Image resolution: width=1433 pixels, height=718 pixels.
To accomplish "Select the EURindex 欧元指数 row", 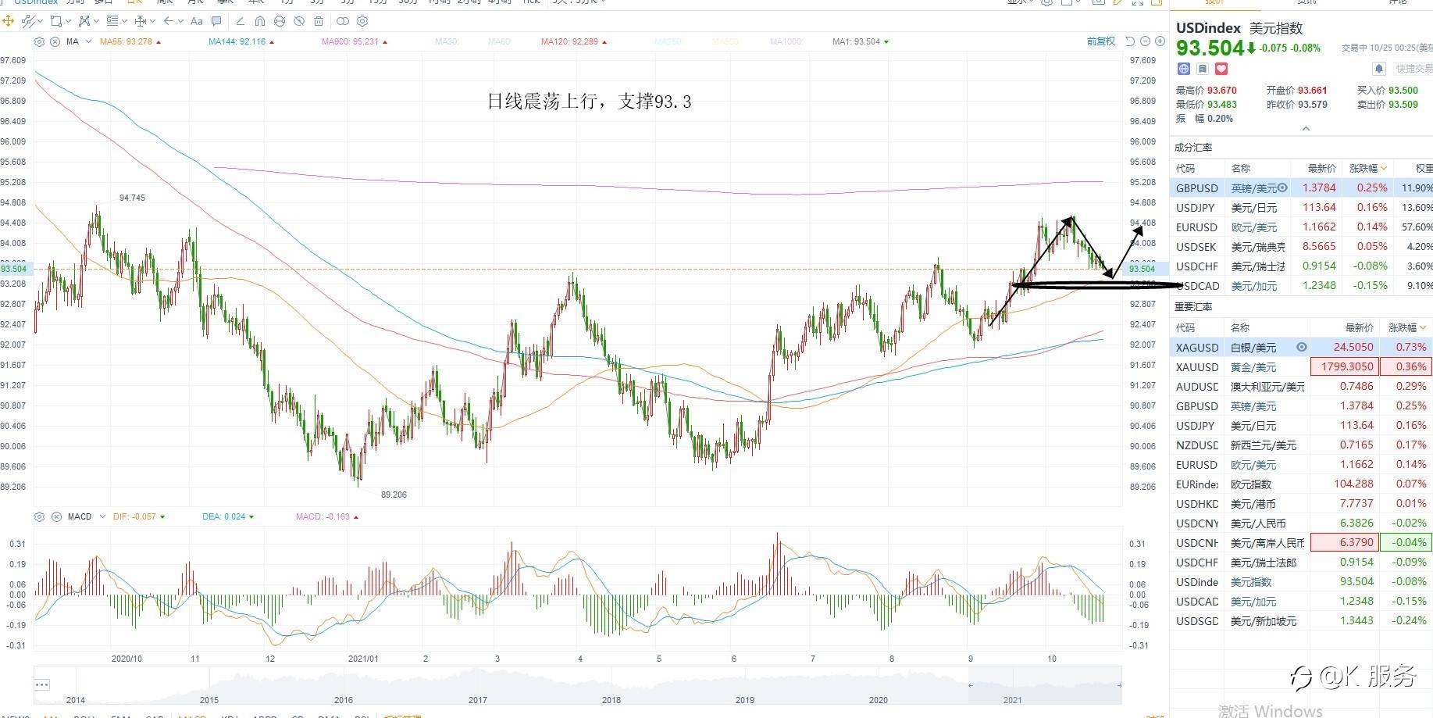I will [1301, 484].
